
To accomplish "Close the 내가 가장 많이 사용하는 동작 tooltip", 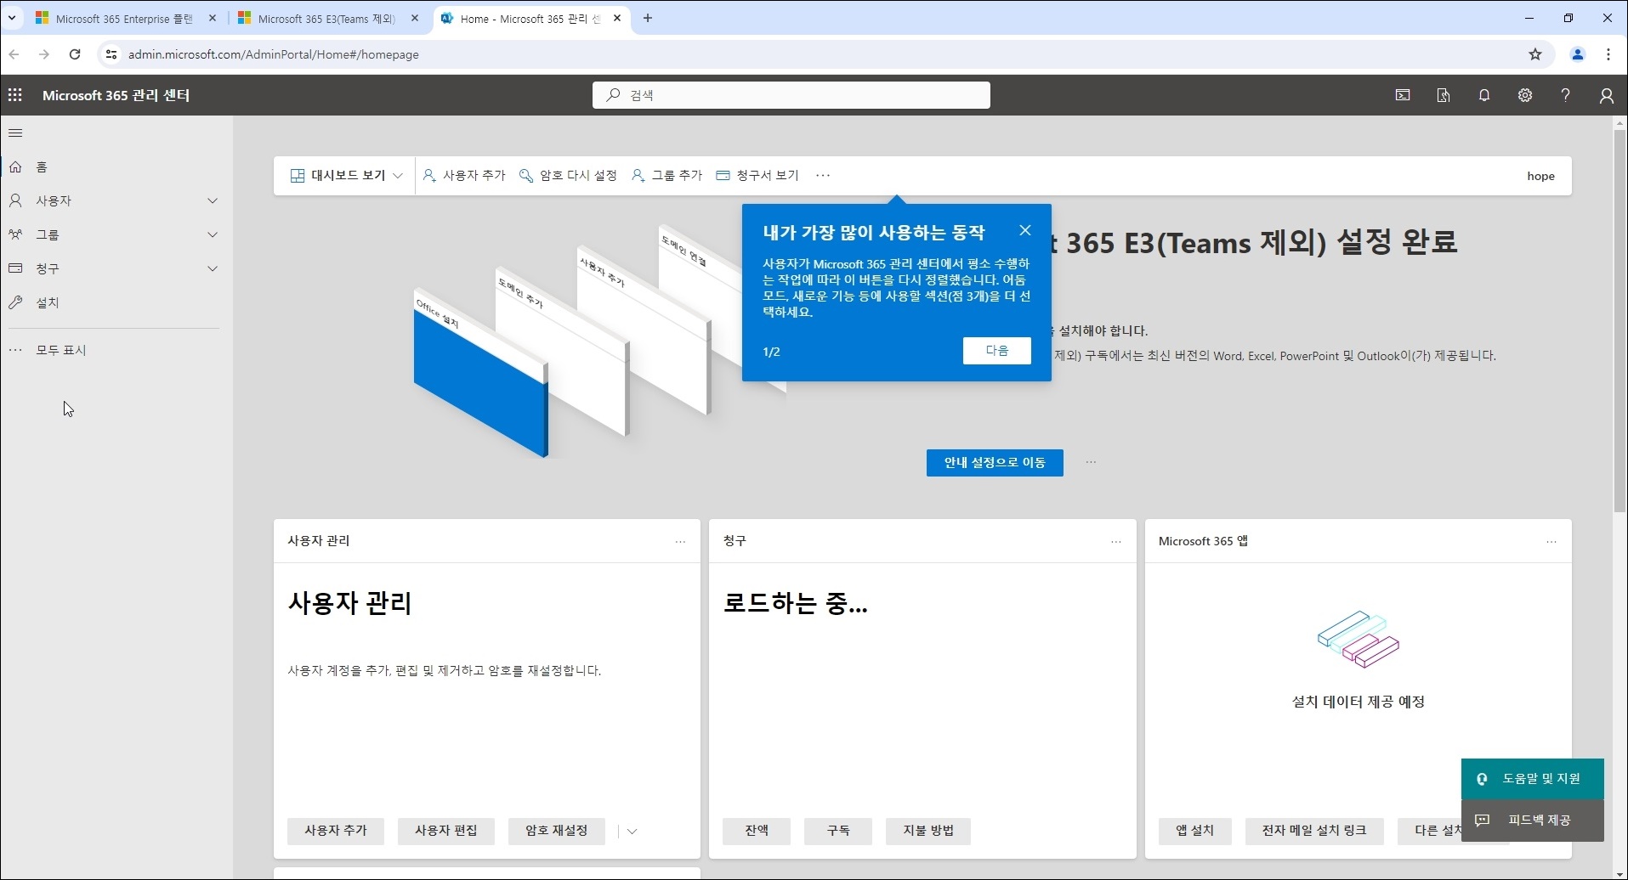I will [x=1025, y=230].
